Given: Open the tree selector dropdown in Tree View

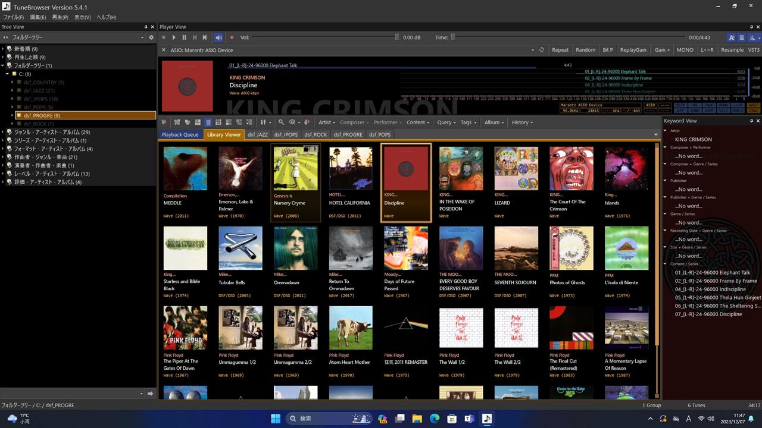Looking at the screenshot, I should point(142,37).
